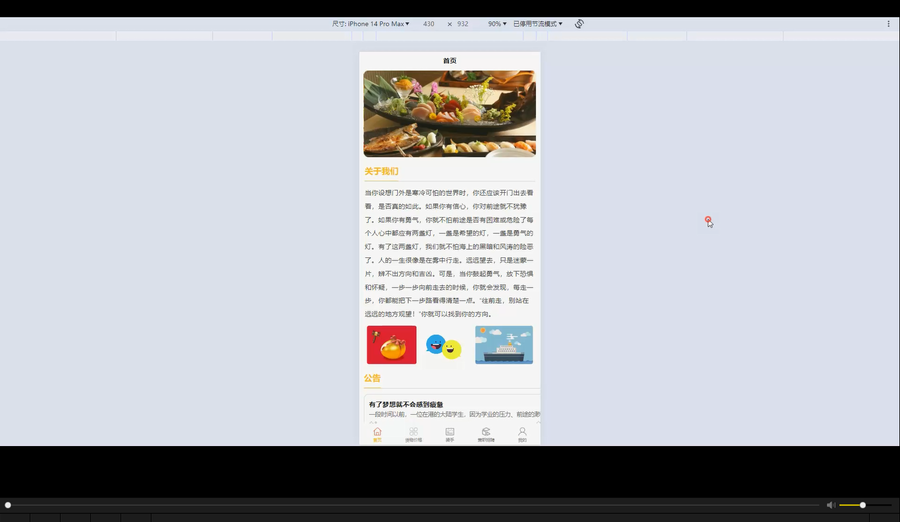Open the 有了梦想就不会感到疲惫 announcement
Viewport: 900px width, 522px height.
(x=406, y=404)
